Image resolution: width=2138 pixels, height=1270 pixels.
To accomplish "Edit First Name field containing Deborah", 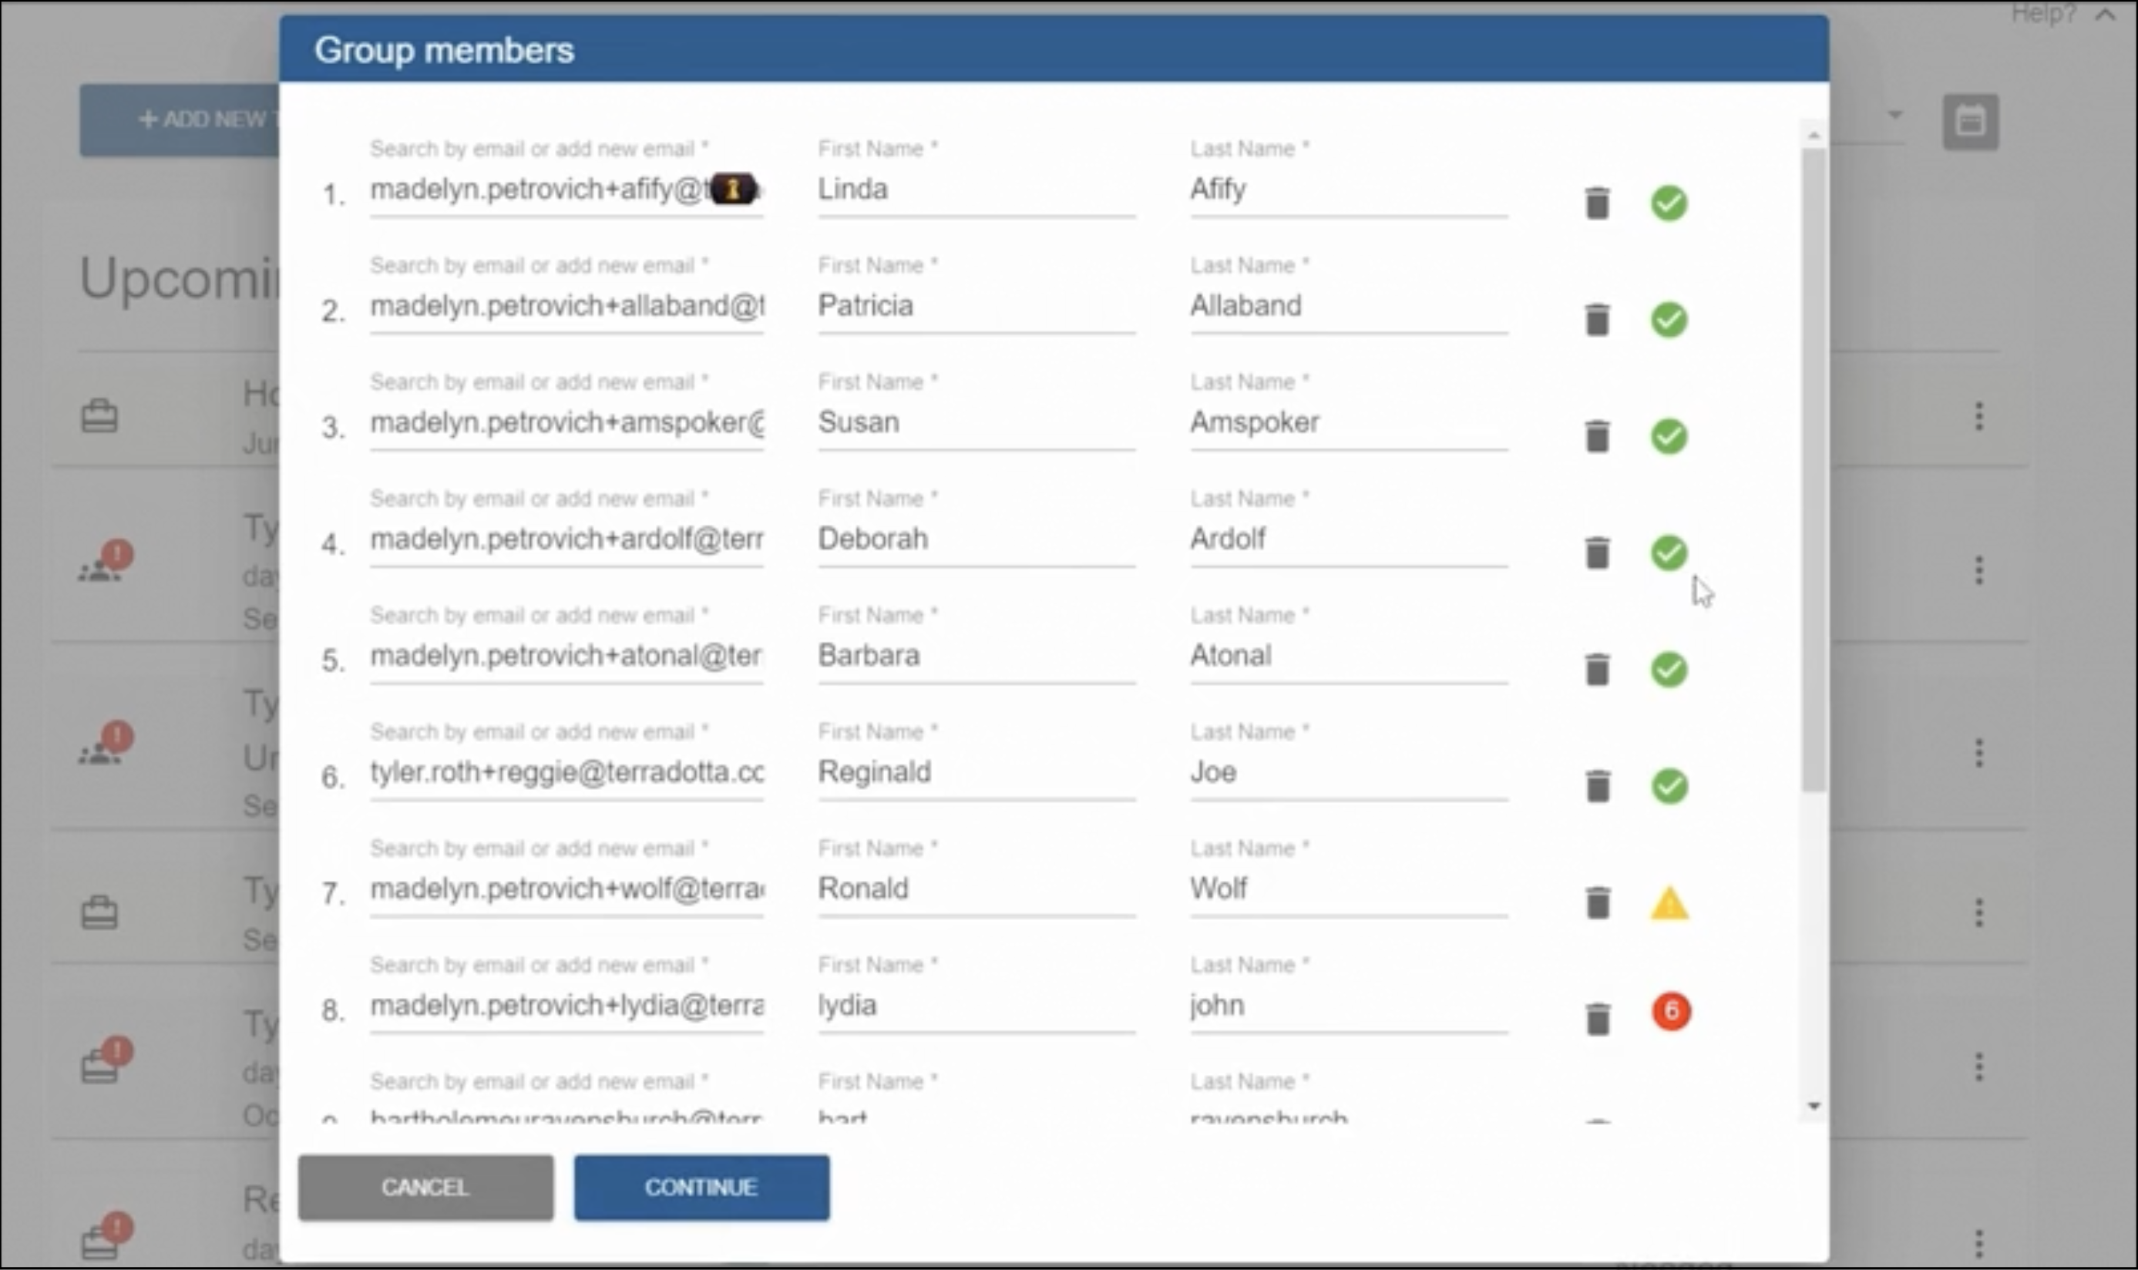I will [x=977, y=539].
